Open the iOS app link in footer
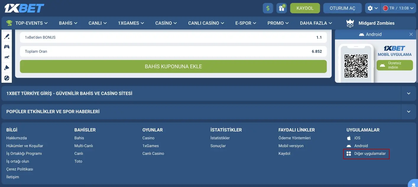Image resolution: width=418 pixels, height=187 pixels. pyautogui.click(x=354, y=138)
